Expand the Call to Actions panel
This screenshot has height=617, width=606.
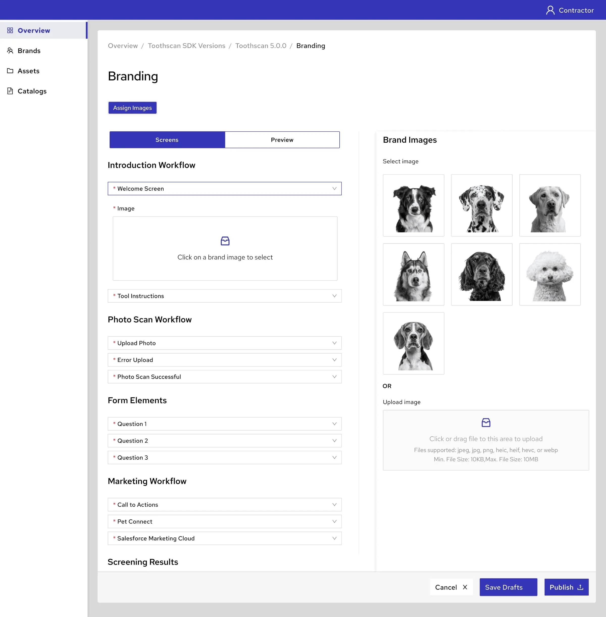click(x=224, y=505)
